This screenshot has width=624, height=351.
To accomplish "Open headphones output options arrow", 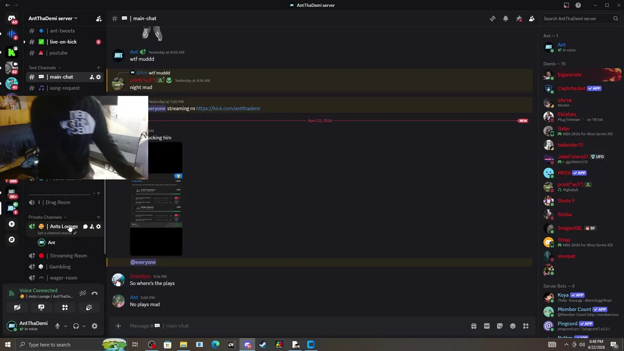I will click(x=84, y=326).
